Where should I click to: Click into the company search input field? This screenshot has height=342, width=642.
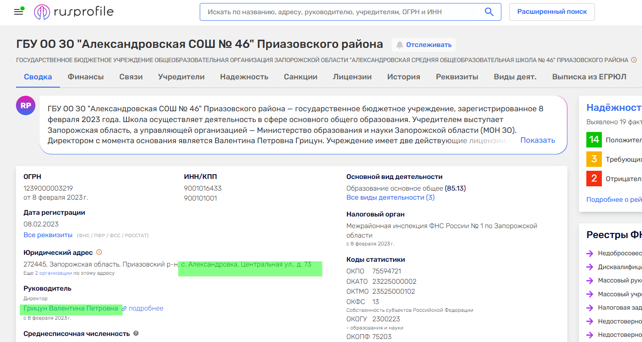coord(341,12)
